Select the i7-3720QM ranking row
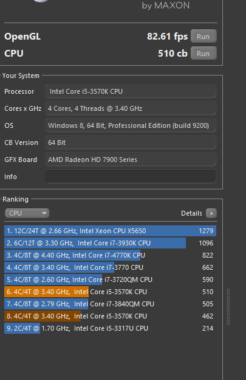This screenshot has width=246, height=380. pos(110,280)
